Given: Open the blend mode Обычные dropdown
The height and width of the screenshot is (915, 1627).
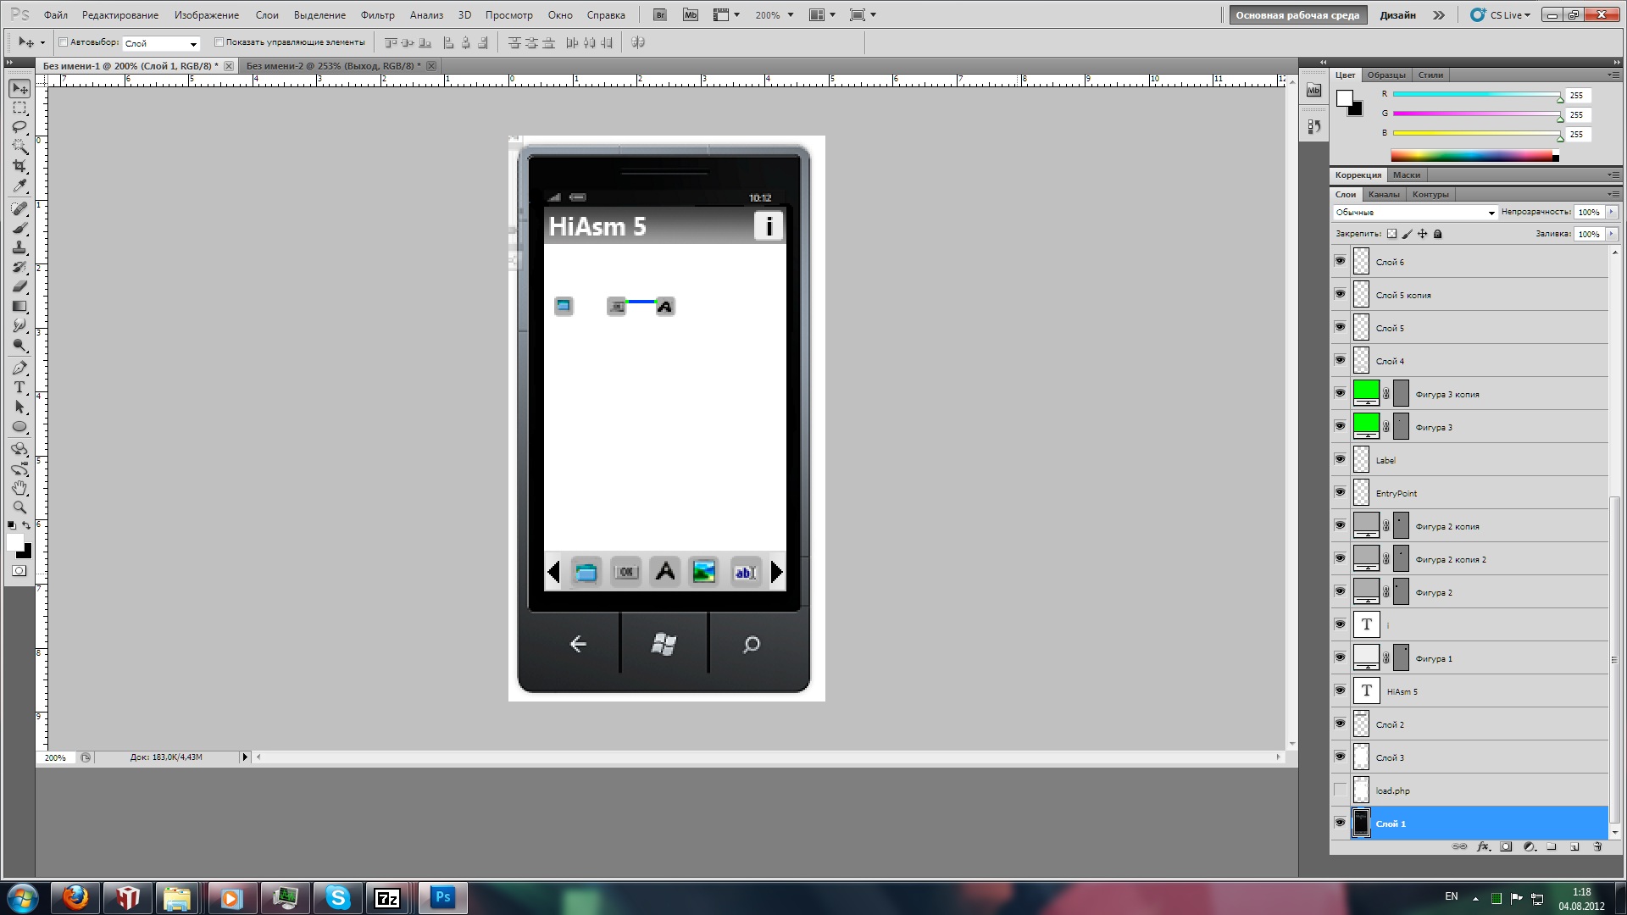Looking at the screenshot, I should point(1414,213).
